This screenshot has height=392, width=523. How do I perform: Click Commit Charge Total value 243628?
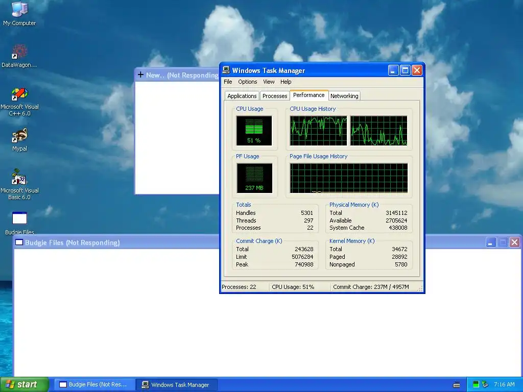click(x=304, y=249)
